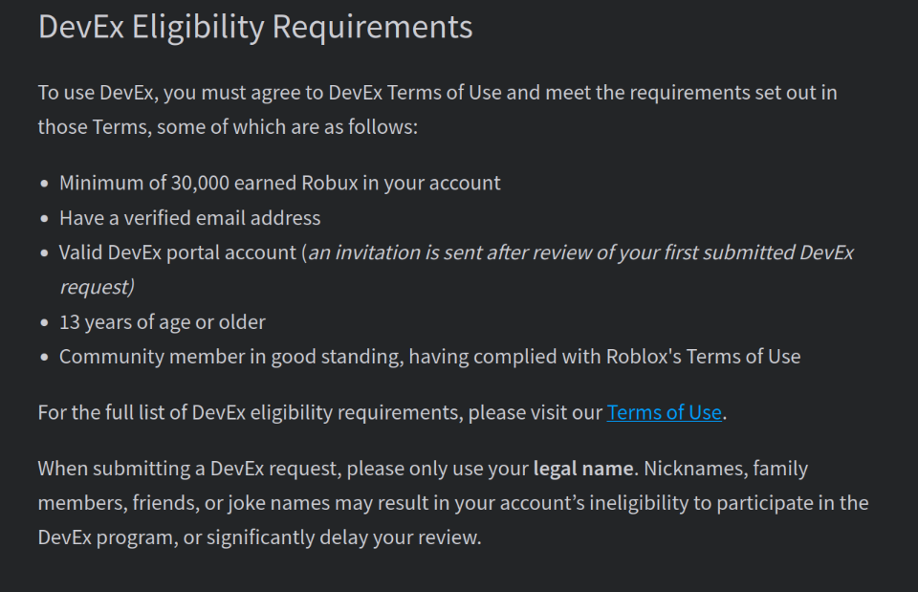Click Roblox's Terms of Use in last bullet
The width and height of the screenshot is (918, 592).
pyautogui.click(x=703, y=357)
